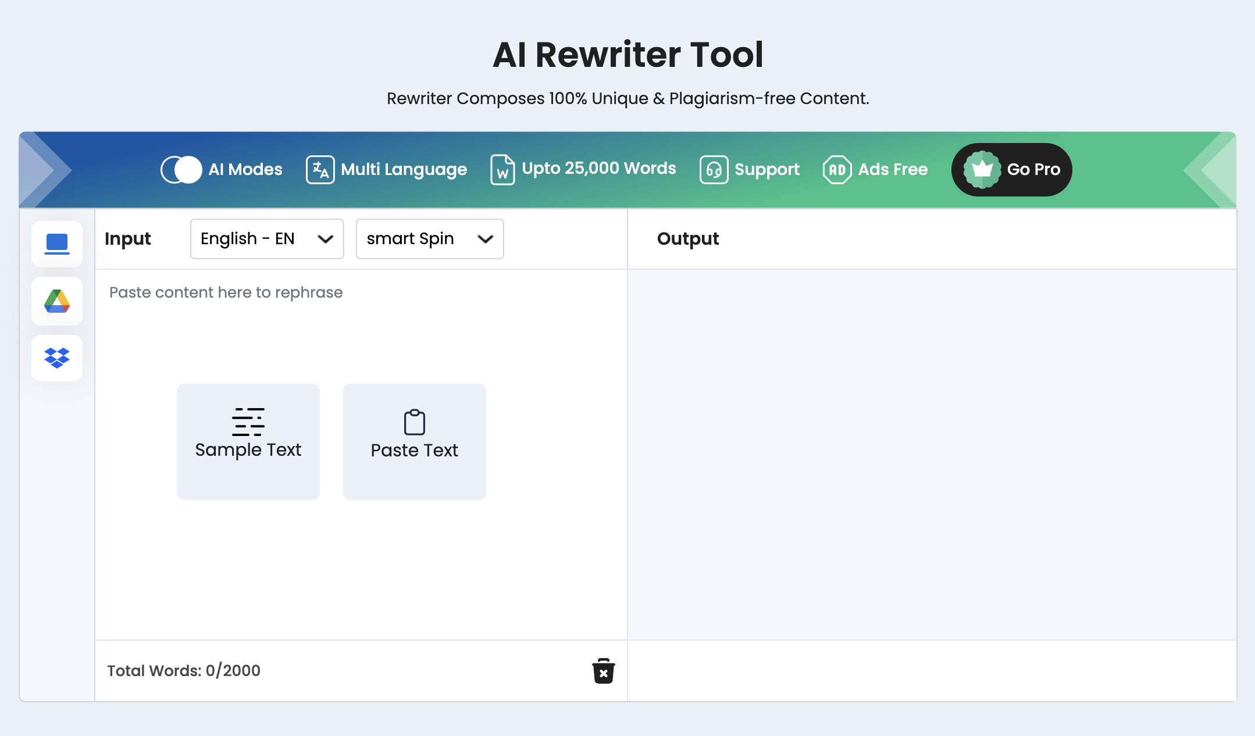
Task: Click inside the Paste content input area
Action: (361, 455)
